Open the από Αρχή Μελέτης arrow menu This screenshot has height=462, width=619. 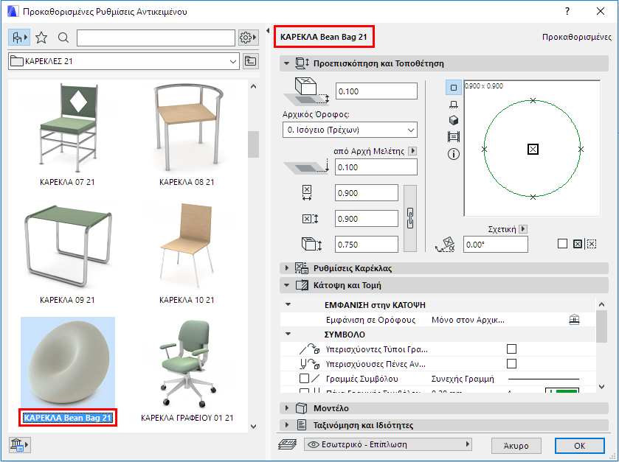(412, 151)
